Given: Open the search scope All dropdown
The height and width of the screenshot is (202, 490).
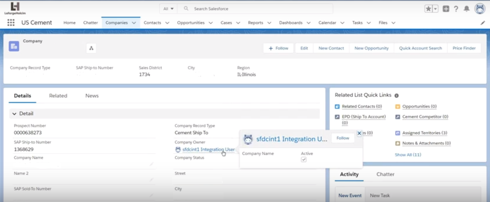Looking at the screenshot, I should tap(168, 9).
